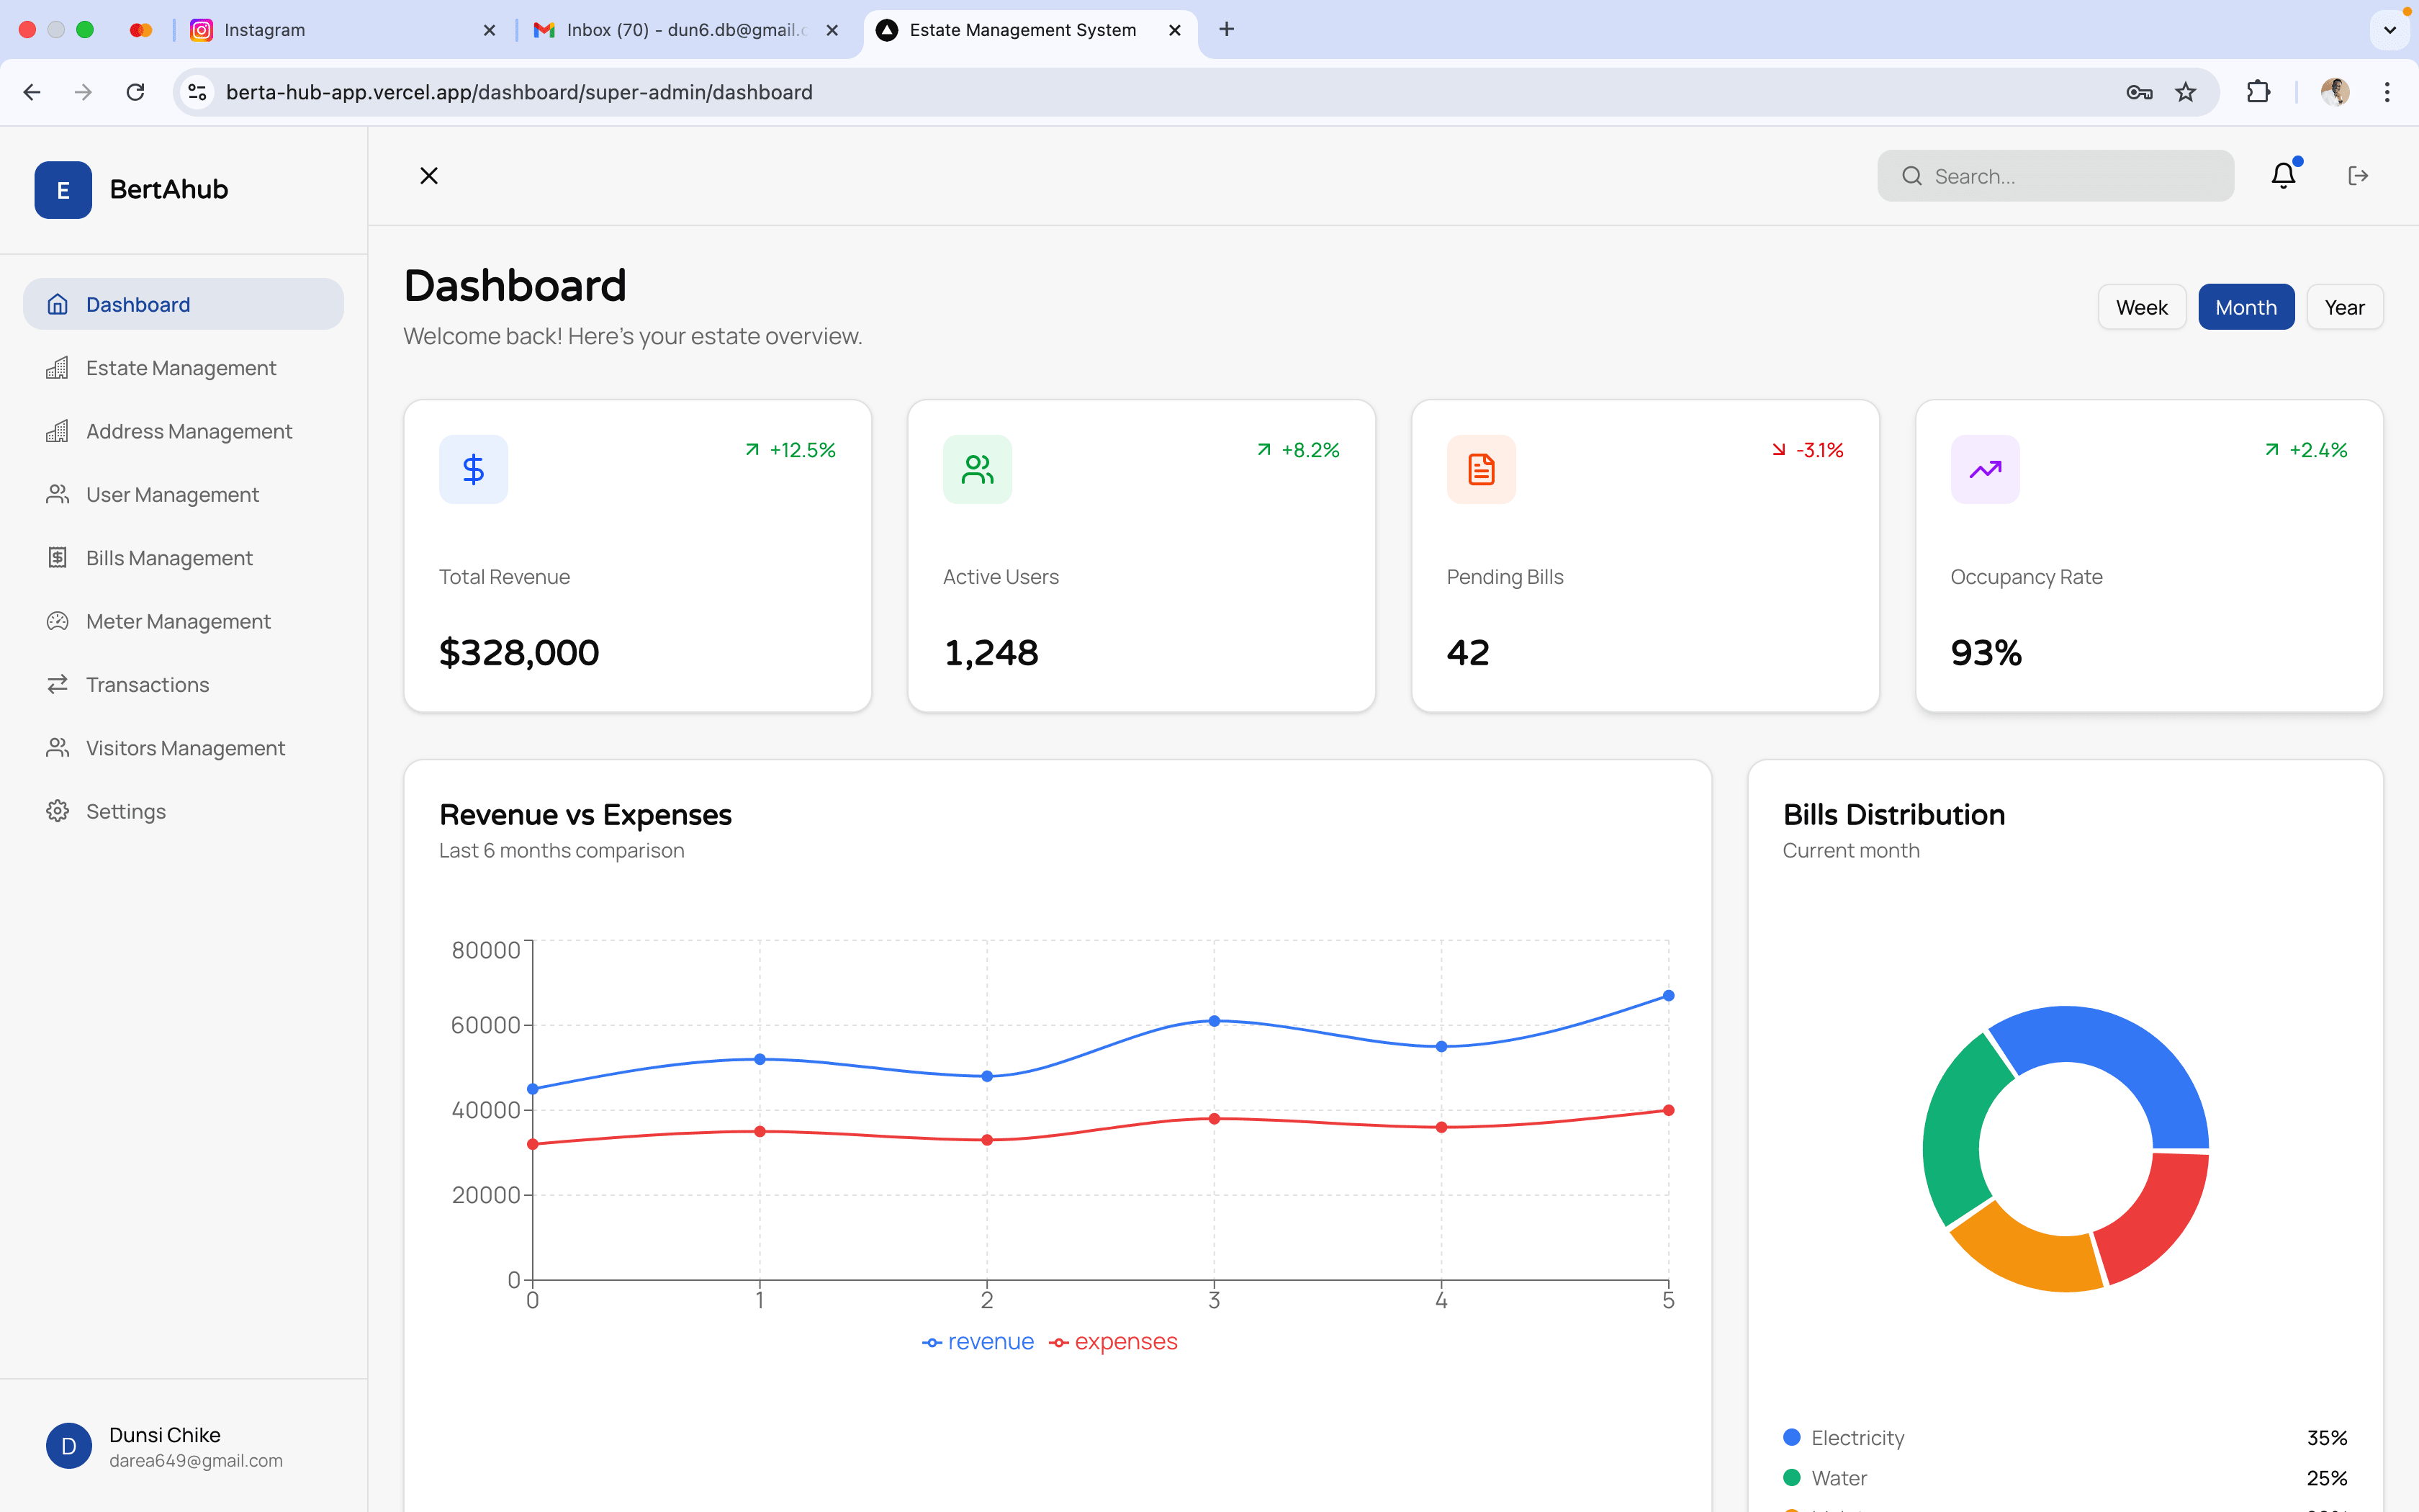The height and width of the screenshot is (1512, 2419).
Task: Open the Bills Management section
Action: [169, 557]
